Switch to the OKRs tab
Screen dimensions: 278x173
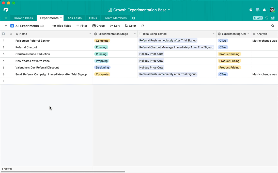93,18
